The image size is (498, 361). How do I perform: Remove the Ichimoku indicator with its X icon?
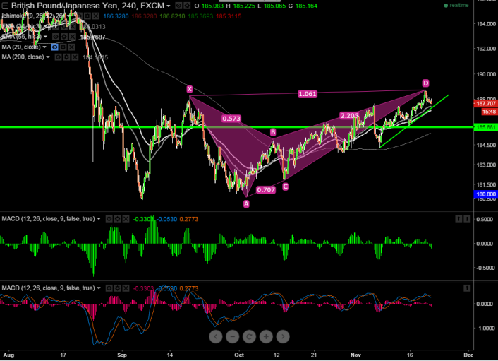point(96,16)
